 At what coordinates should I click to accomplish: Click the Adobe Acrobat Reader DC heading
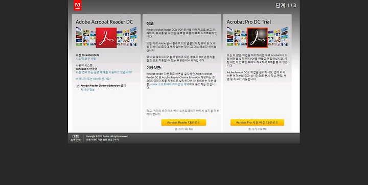point(104,22)
